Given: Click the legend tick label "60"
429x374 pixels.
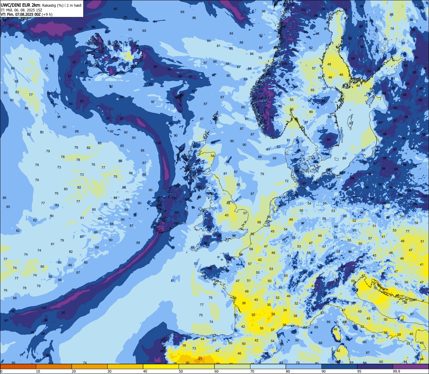Looking at the screenshot, I should (216, 371).
